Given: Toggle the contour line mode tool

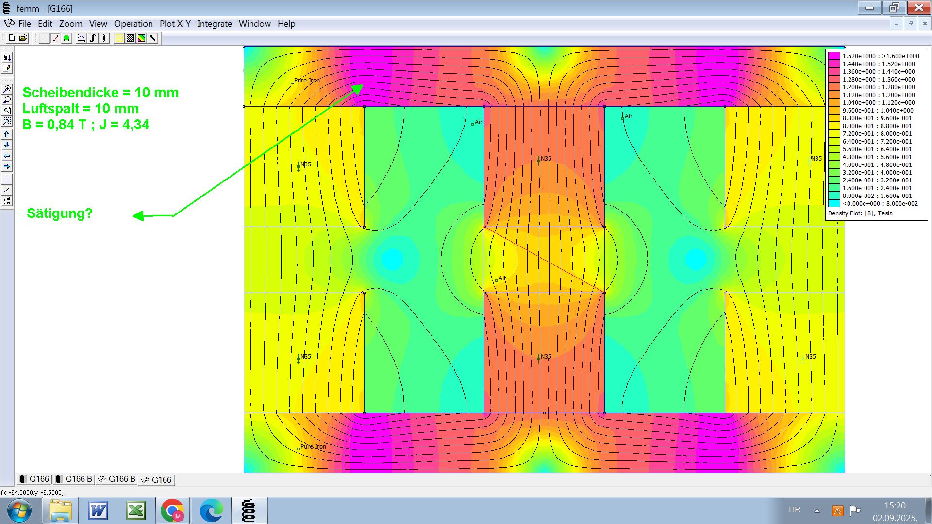Looking at the screenshot, I should (x=55, y=38).
